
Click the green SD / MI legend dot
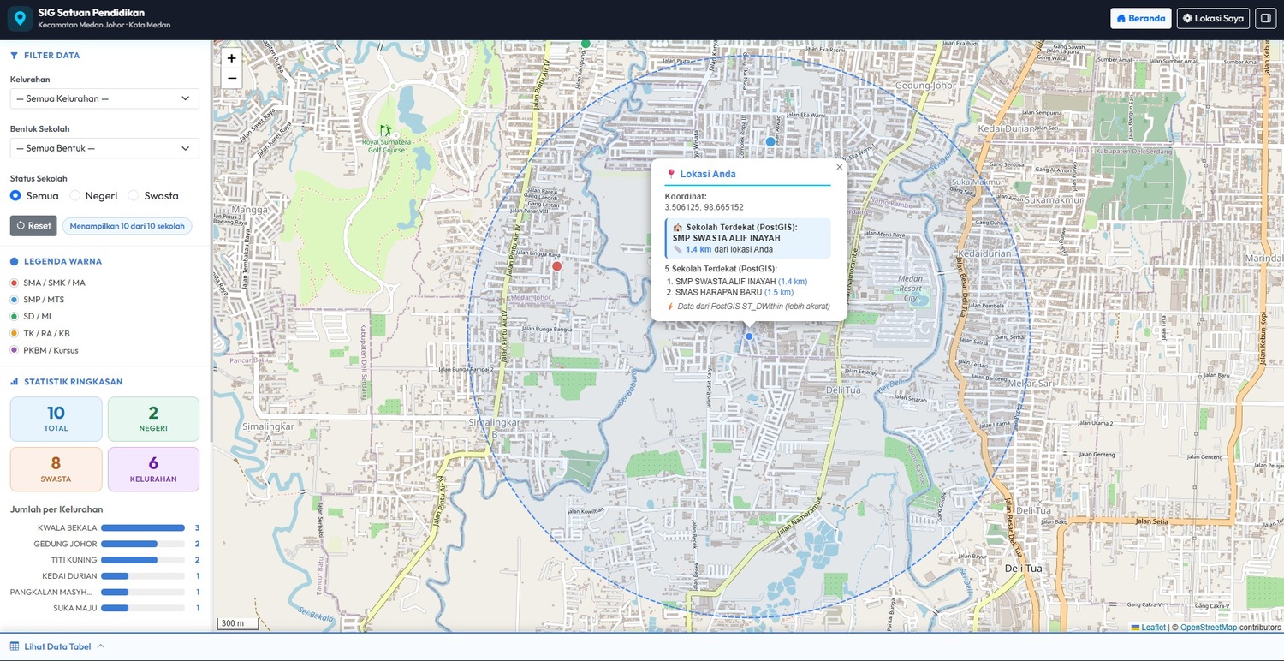click(14, 317)
